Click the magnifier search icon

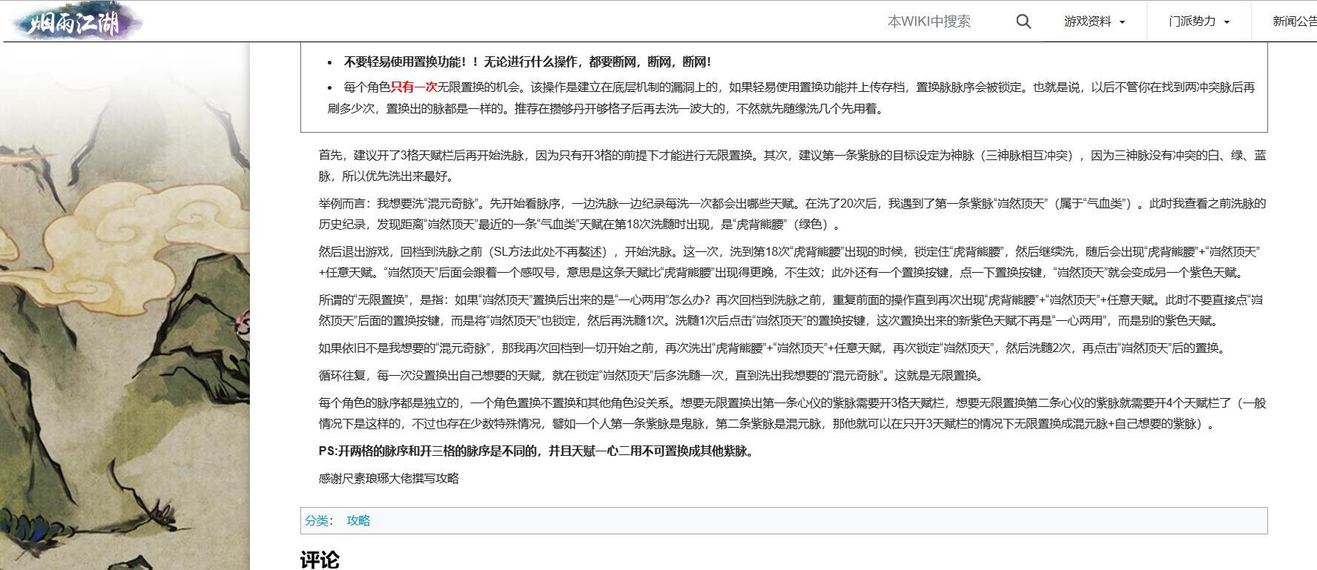[x=1023, y=21]
